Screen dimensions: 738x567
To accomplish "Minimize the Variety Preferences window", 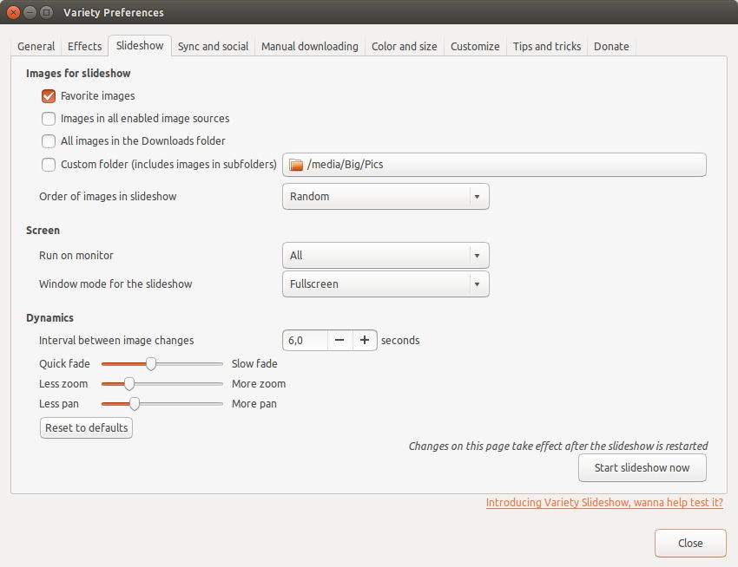I will point(30,12).
